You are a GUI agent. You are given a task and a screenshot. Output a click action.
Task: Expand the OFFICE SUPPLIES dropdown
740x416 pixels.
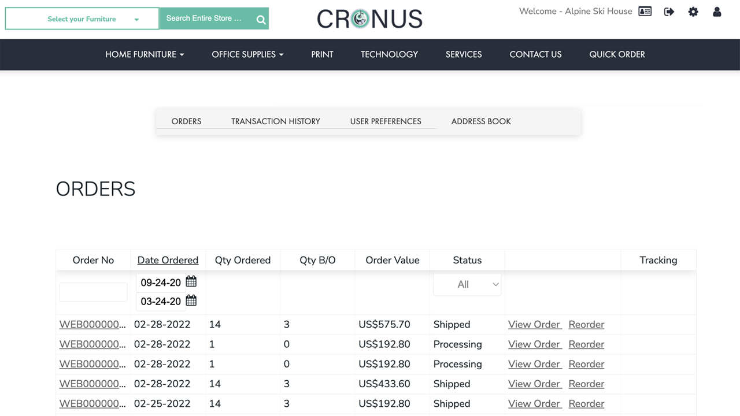pyautogui.click(x=247, y=54)
